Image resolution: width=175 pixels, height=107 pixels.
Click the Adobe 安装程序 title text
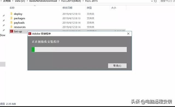[x=41, y=34]
